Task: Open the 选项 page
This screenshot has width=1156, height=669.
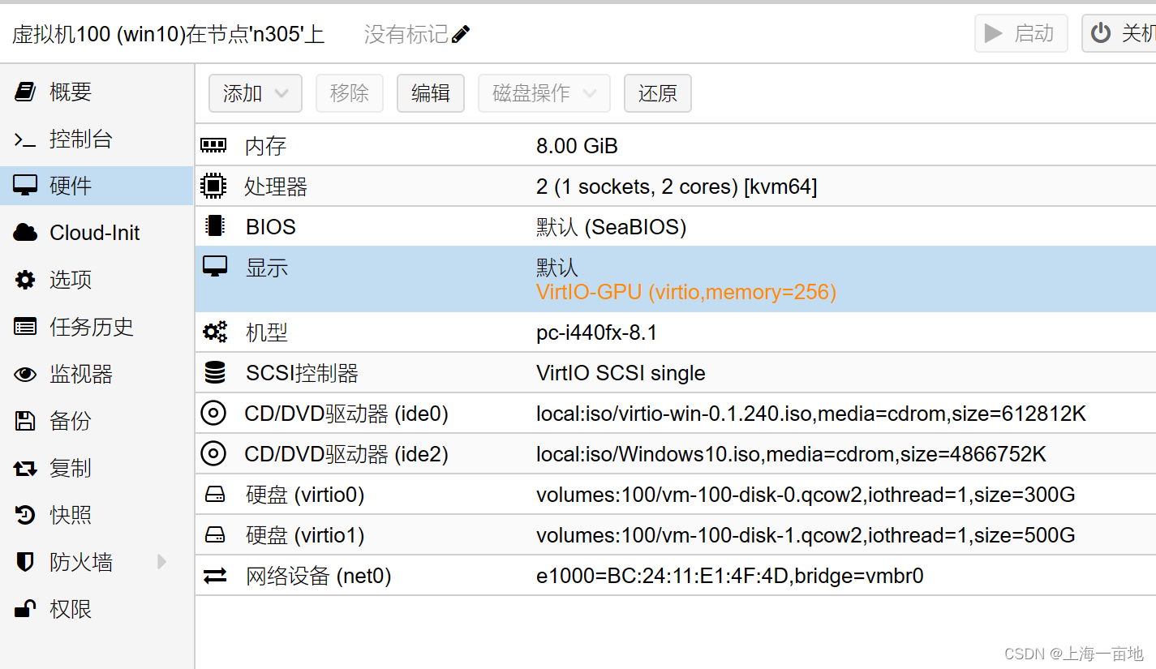Action: (97, 280)
